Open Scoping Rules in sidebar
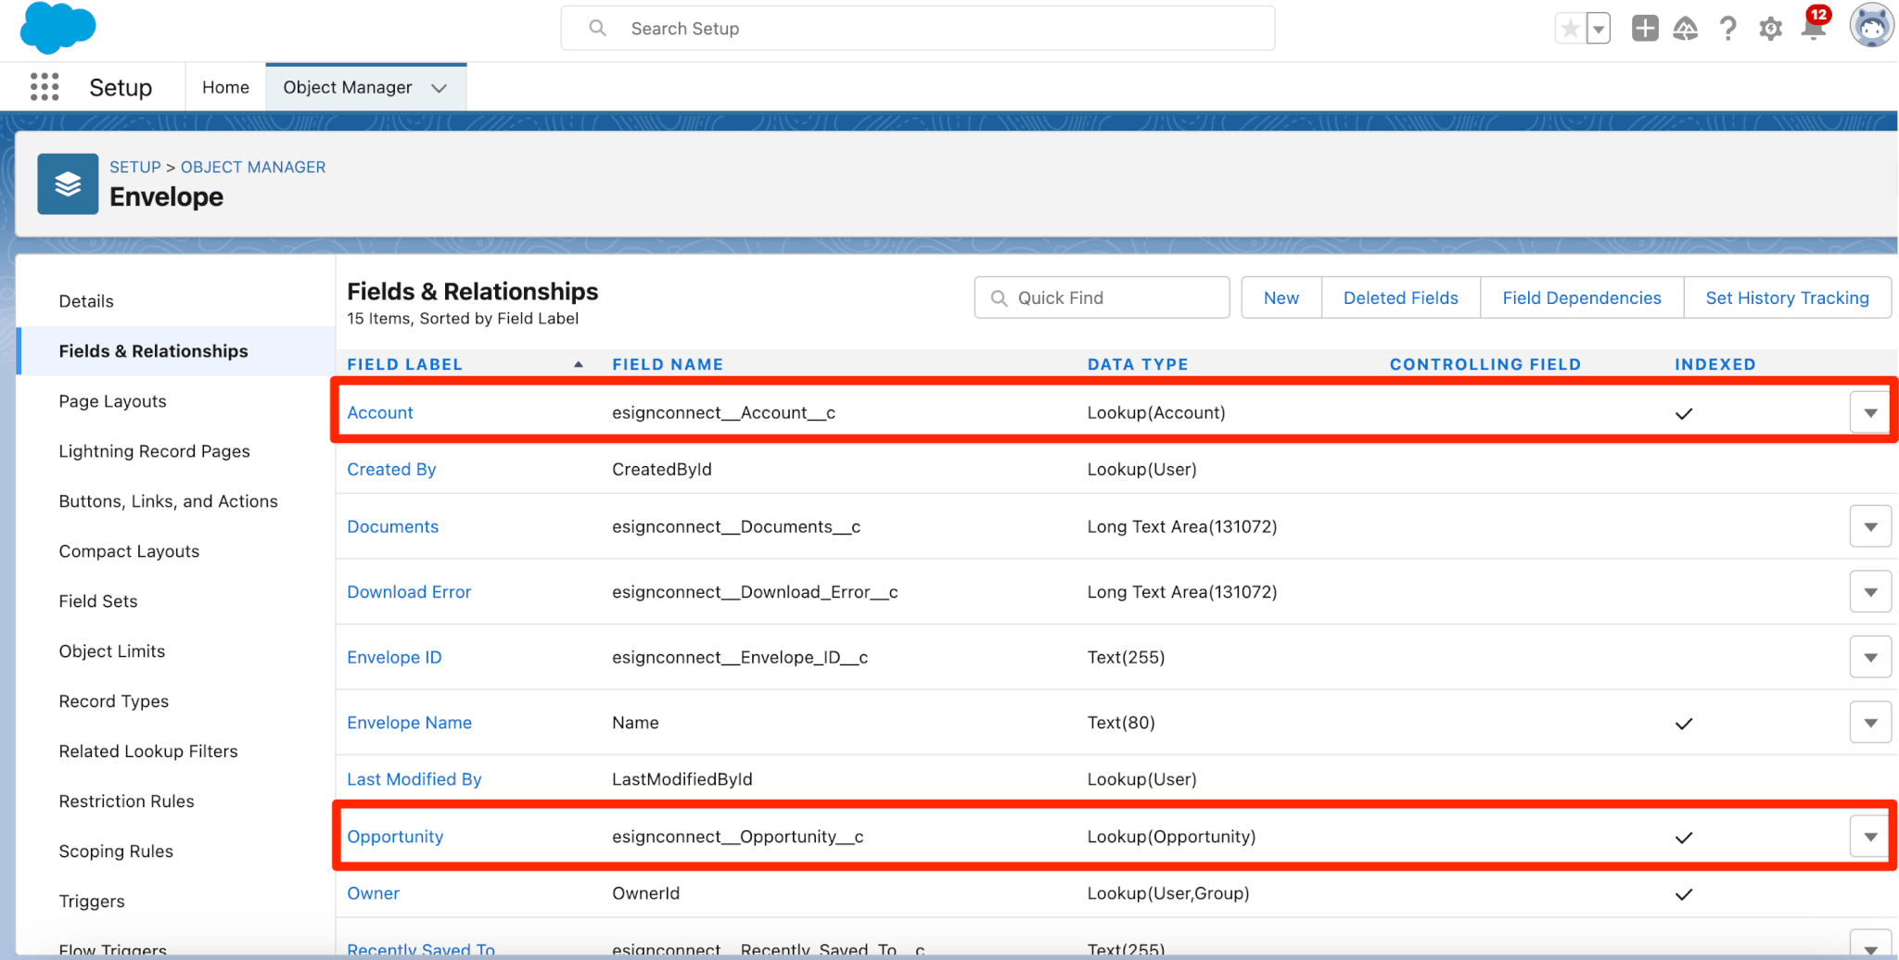This screenshot has height=960, width=1899. coord(116,852)
